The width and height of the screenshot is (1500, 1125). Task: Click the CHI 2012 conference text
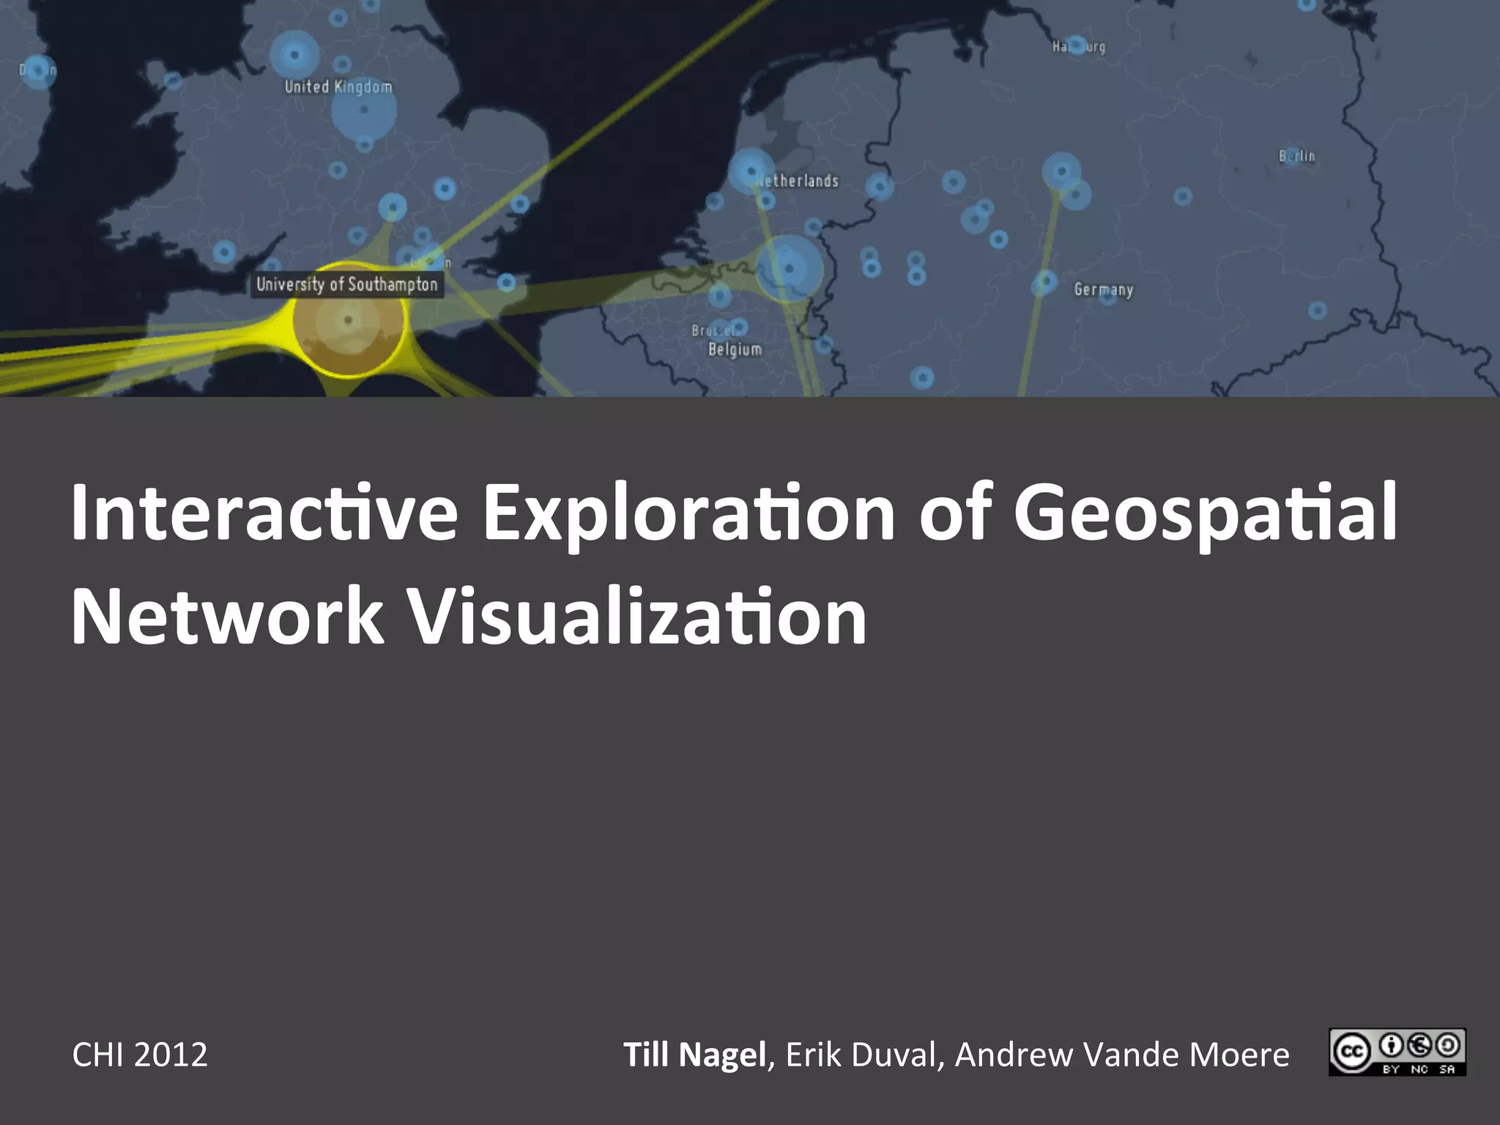tap(140, 1055)
